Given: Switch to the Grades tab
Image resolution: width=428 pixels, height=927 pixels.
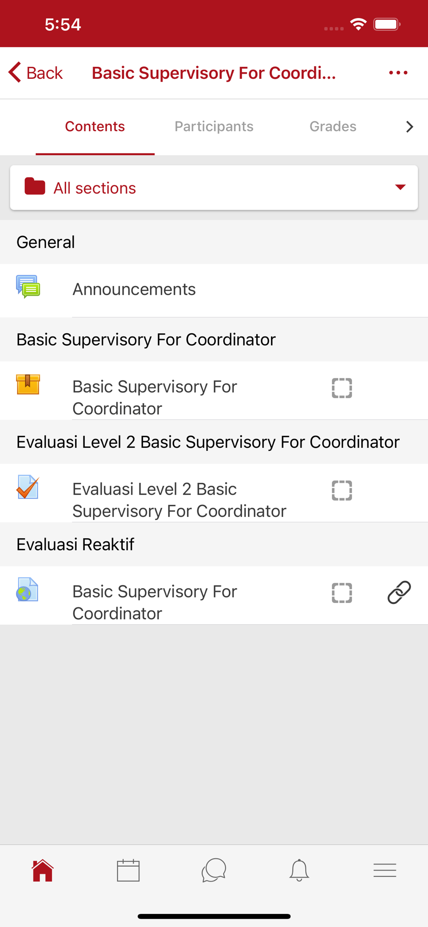Looking at the screenshot, I should point(333,127).
